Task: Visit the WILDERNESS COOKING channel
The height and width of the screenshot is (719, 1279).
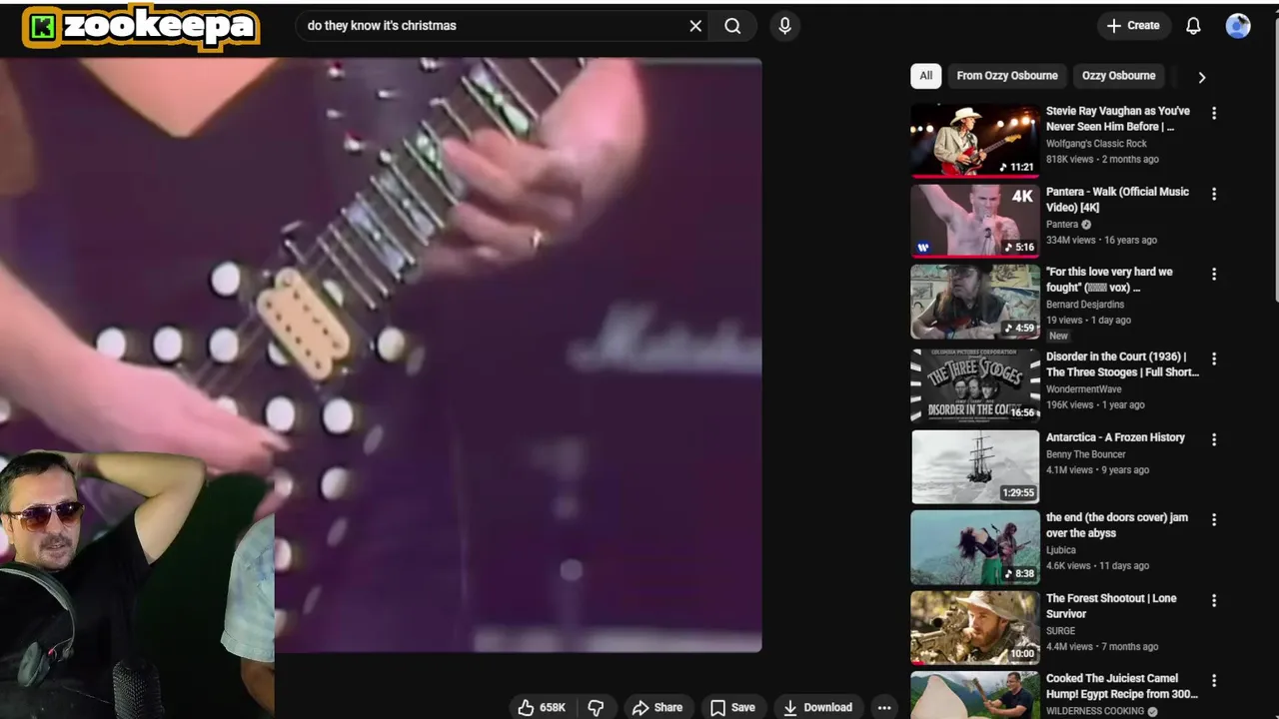Action: 1095,711
